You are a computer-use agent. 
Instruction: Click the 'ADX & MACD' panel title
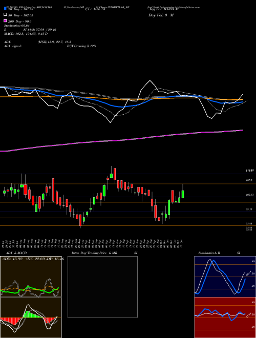16,253
